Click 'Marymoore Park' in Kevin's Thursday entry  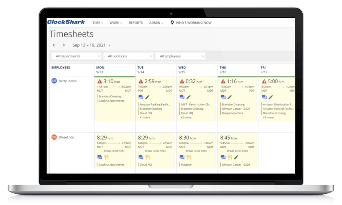click(x=232, y=113)
